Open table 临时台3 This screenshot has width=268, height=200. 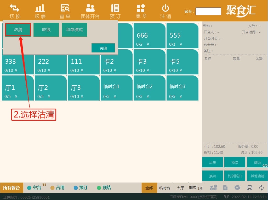[x=183, y=88]
